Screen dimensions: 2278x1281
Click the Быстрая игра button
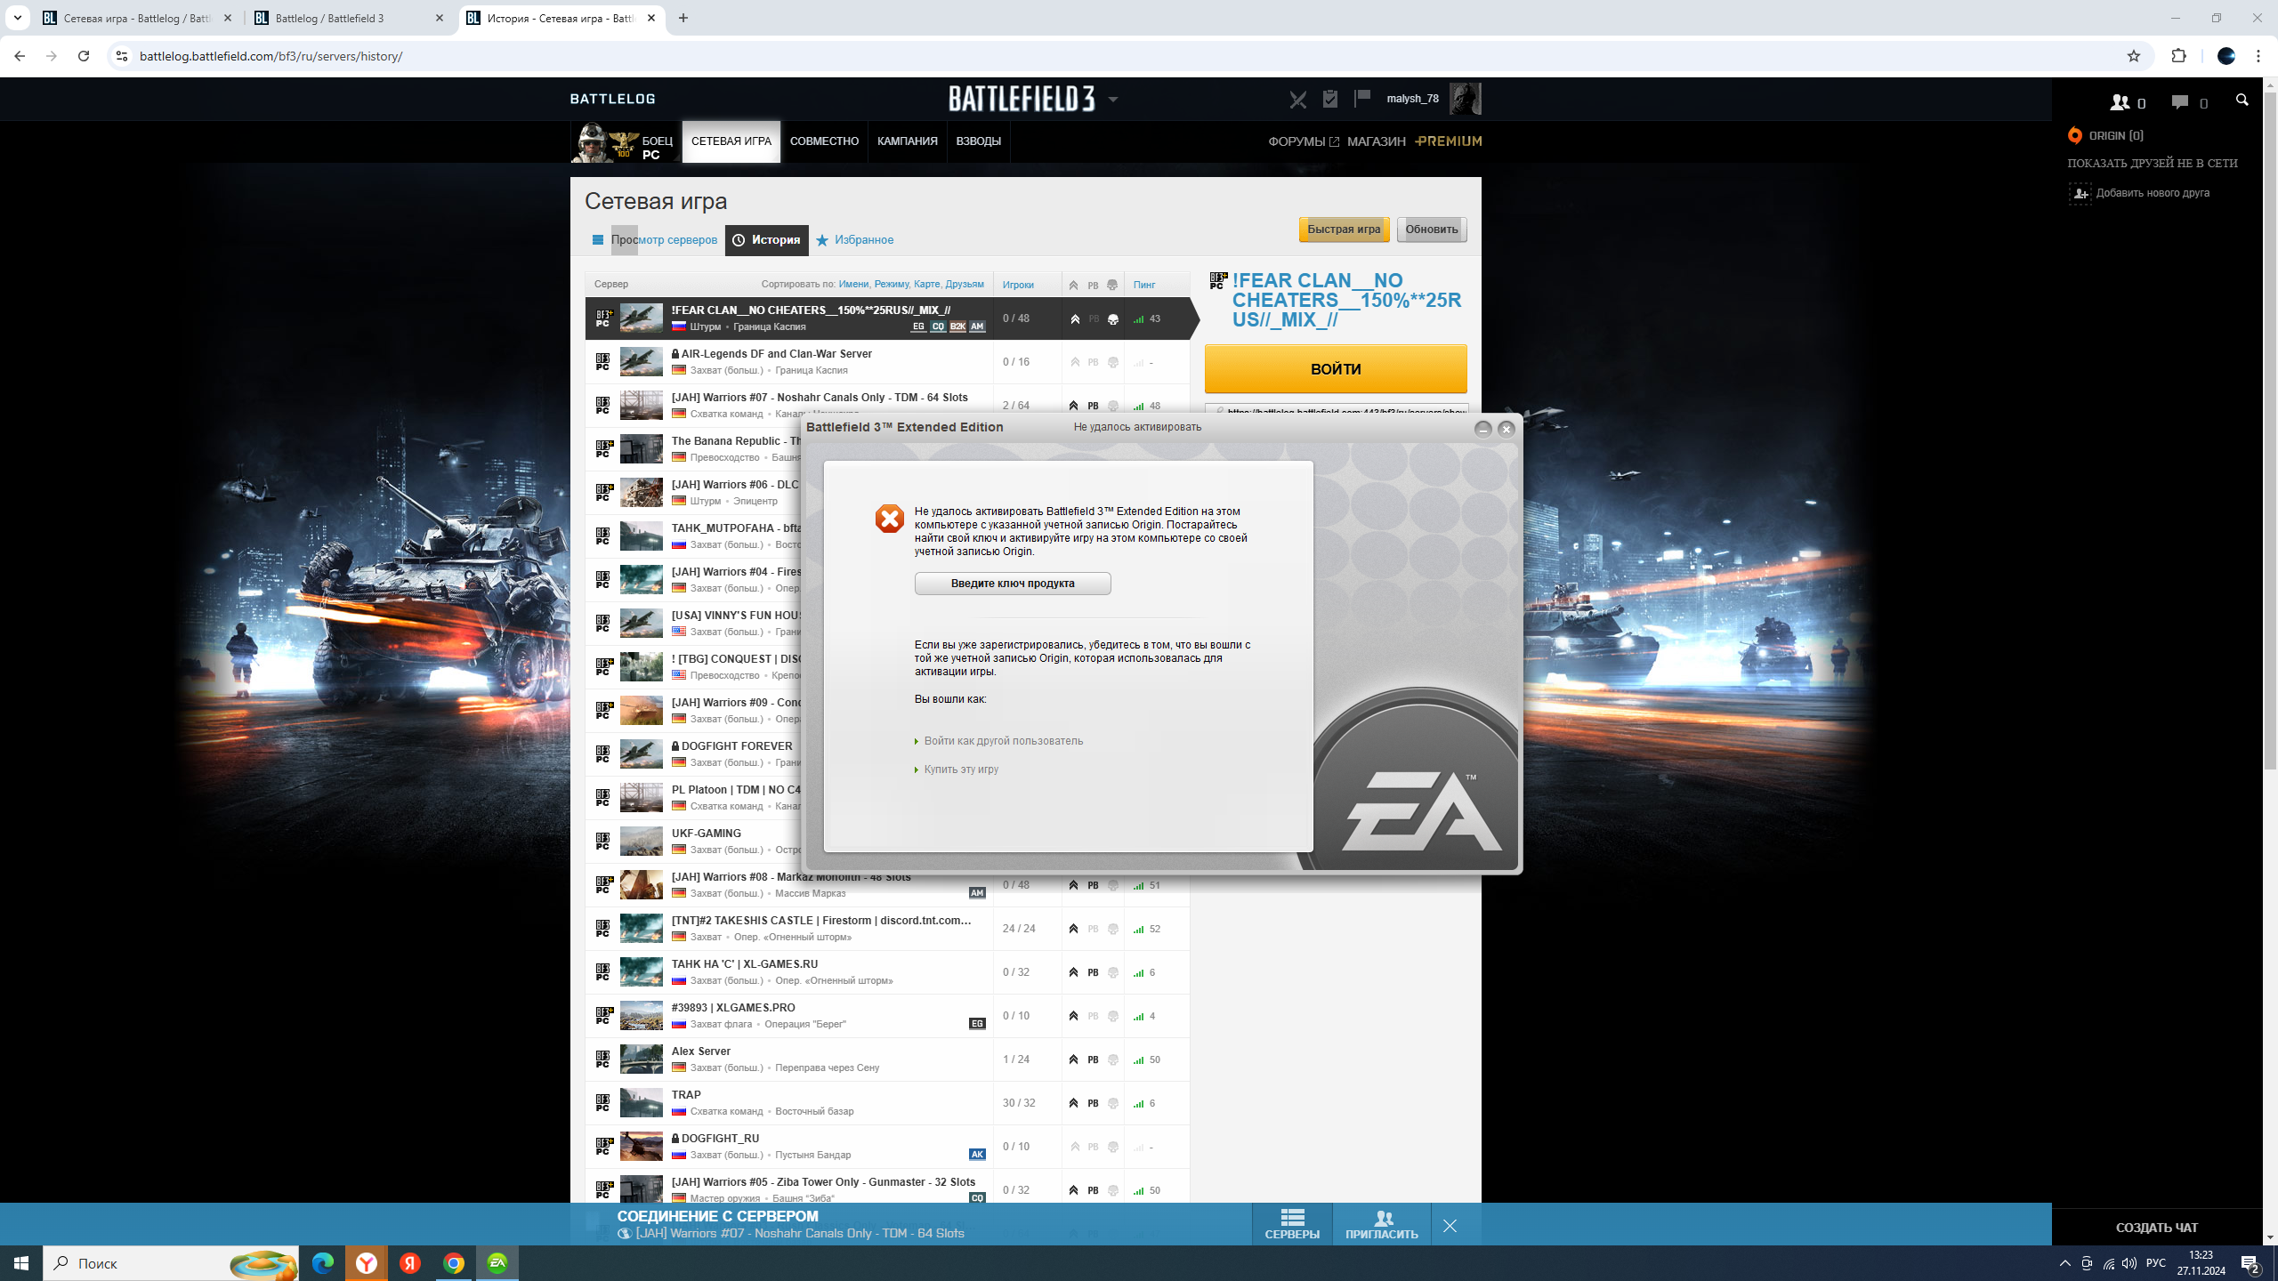coord(1343,230)
